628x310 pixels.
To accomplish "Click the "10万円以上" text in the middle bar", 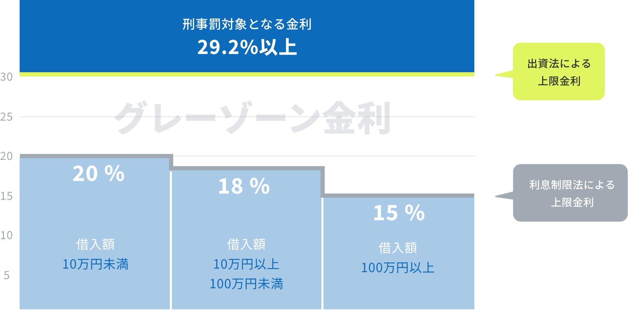I will [246, 264].
